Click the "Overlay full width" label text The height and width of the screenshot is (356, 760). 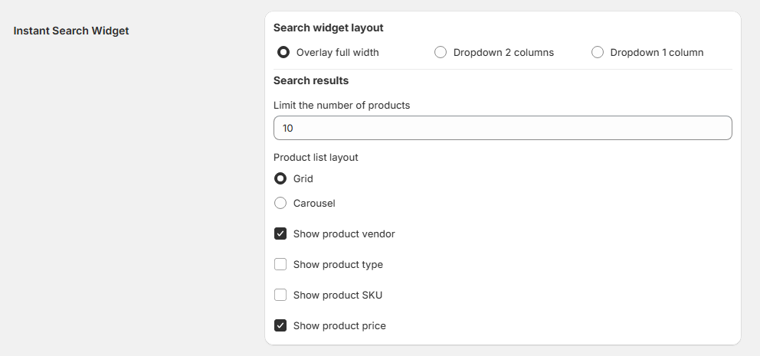[337, 53]
